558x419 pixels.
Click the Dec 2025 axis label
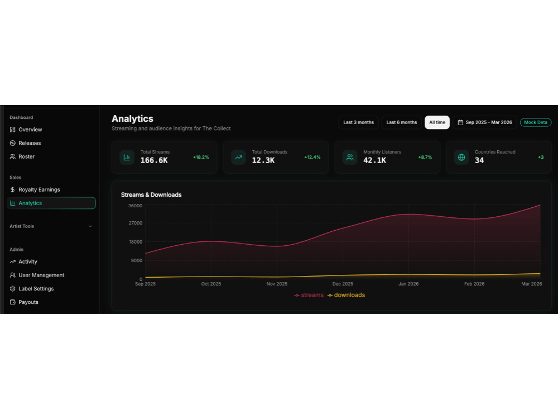(x=343, y=284)
